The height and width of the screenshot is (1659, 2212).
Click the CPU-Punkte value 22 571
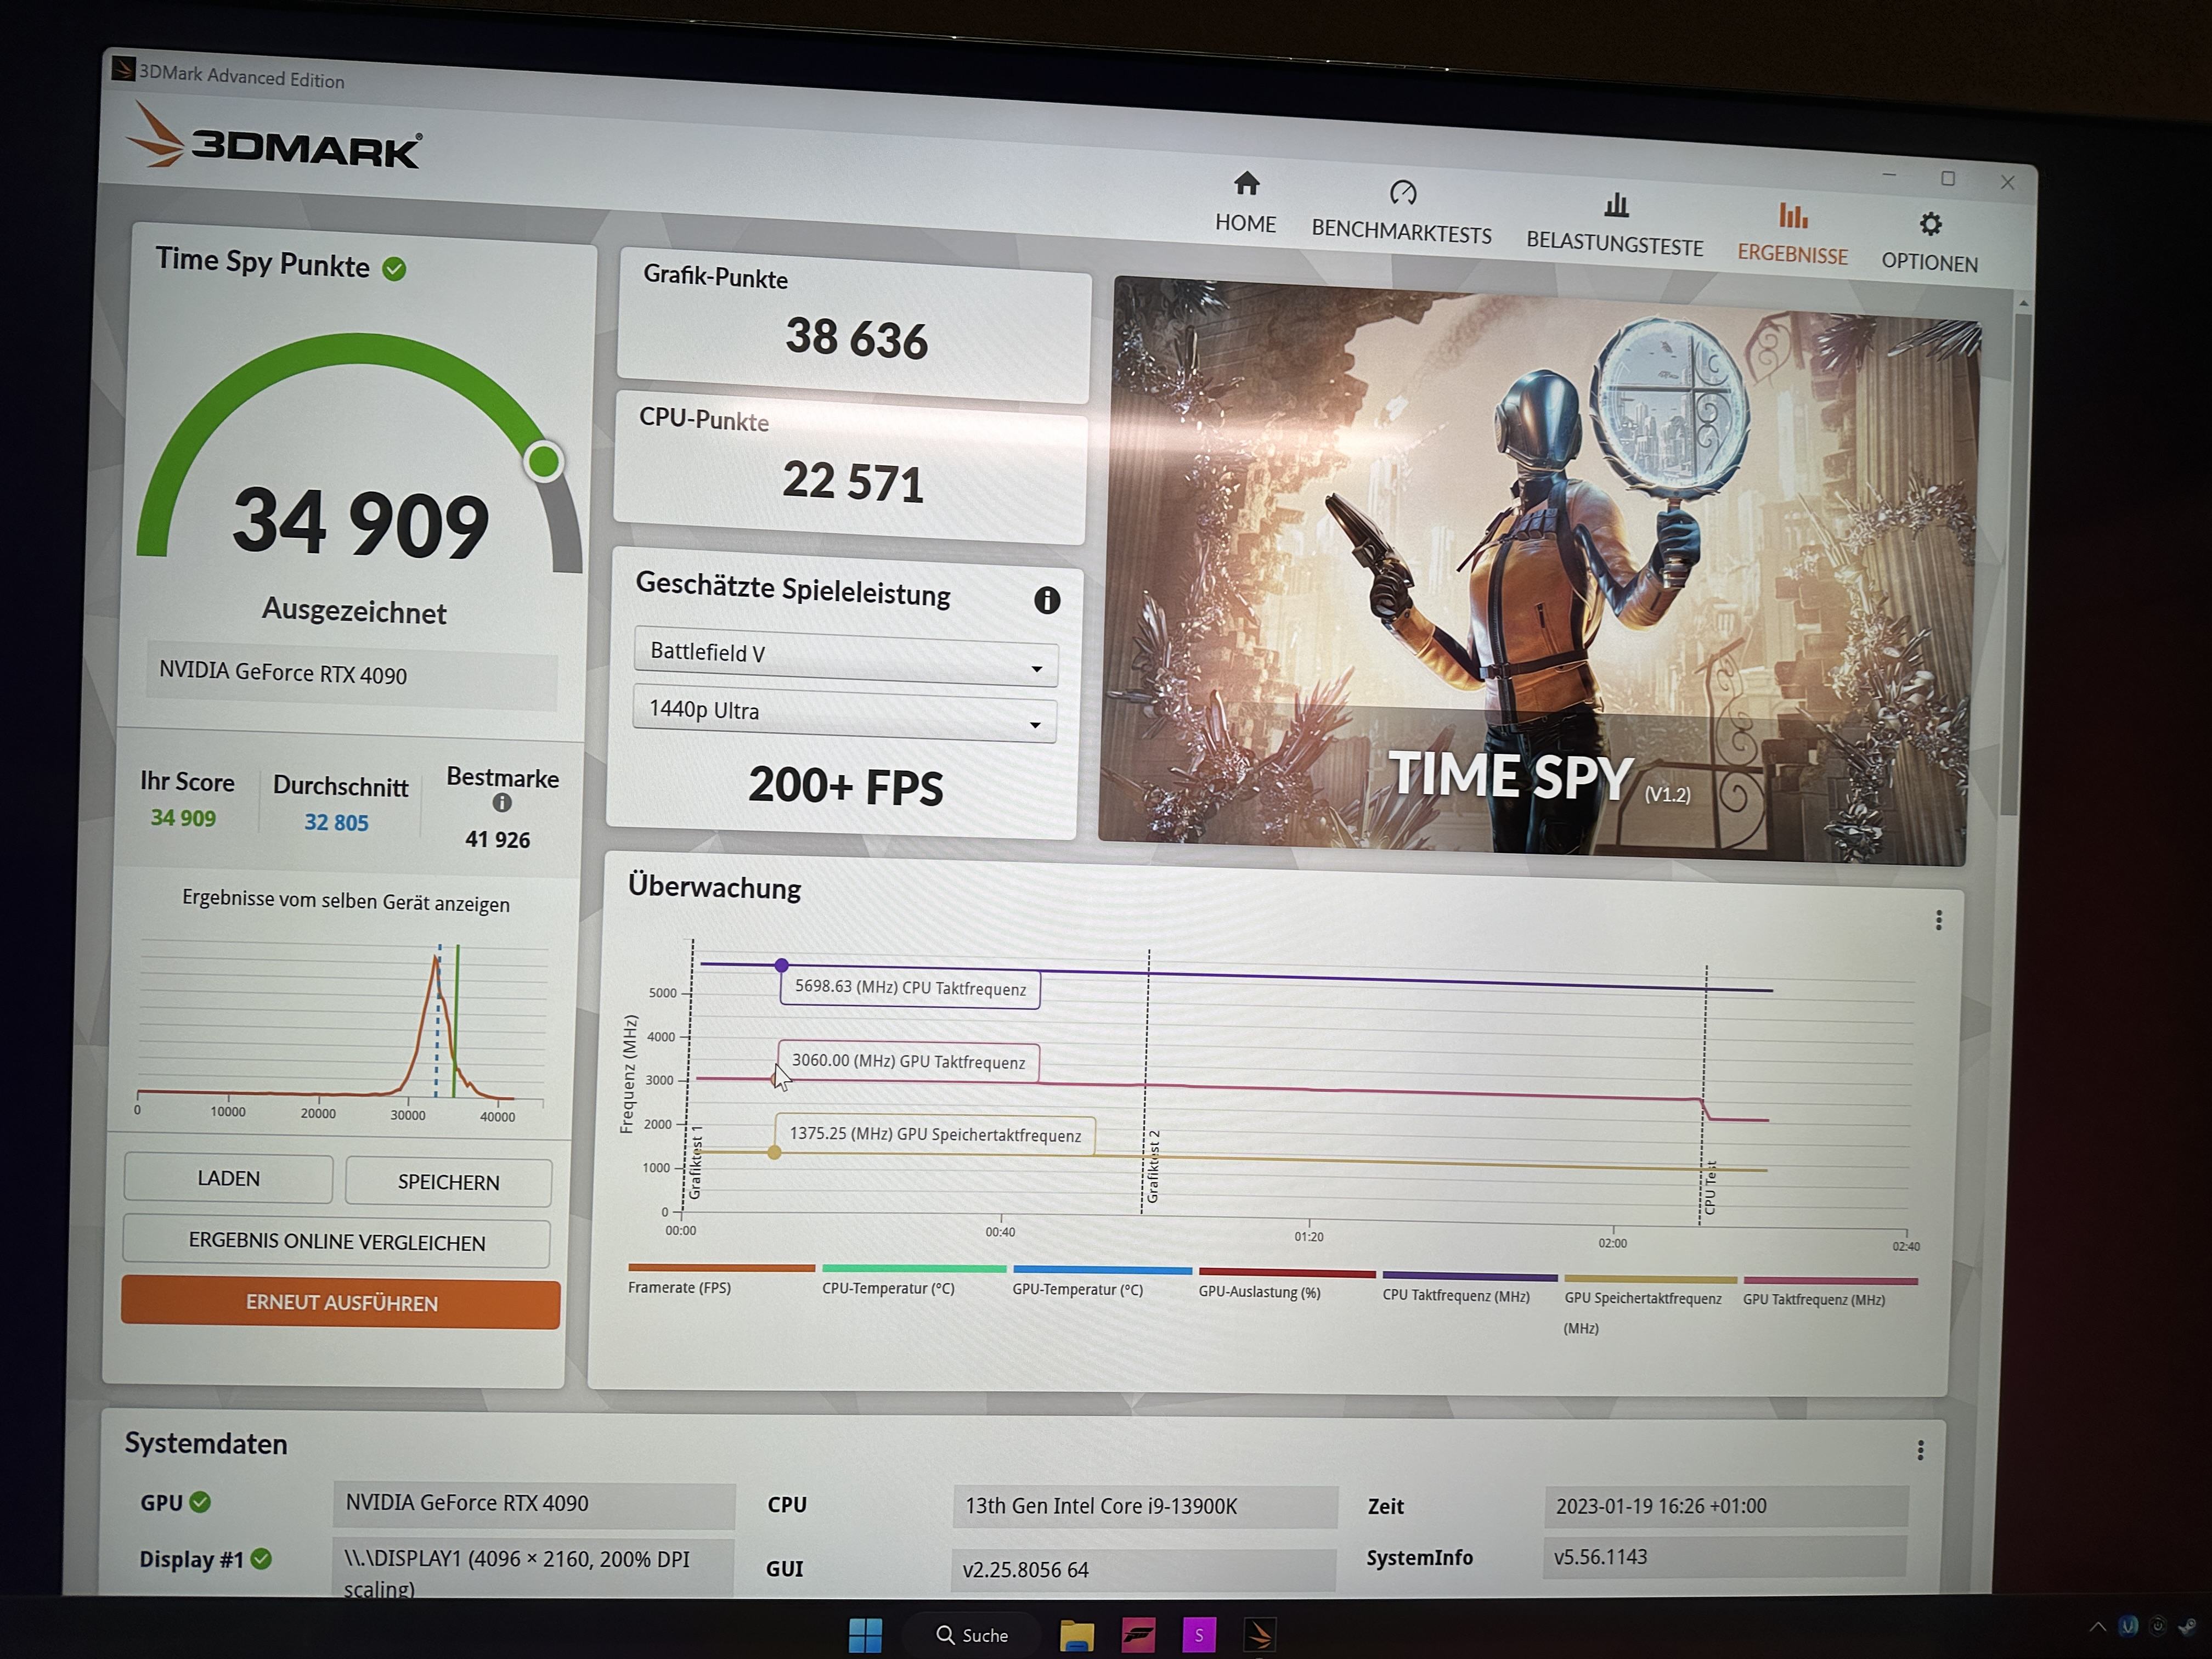[x=853, y=481]
